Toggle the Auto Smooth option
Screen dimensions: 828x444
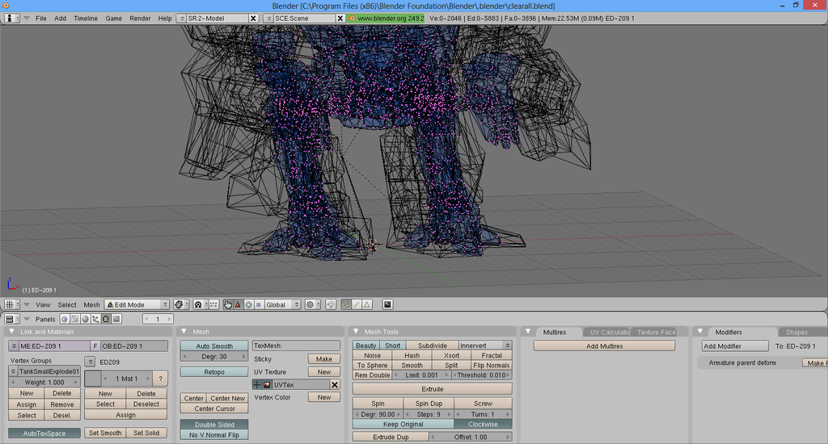[213, 346]
